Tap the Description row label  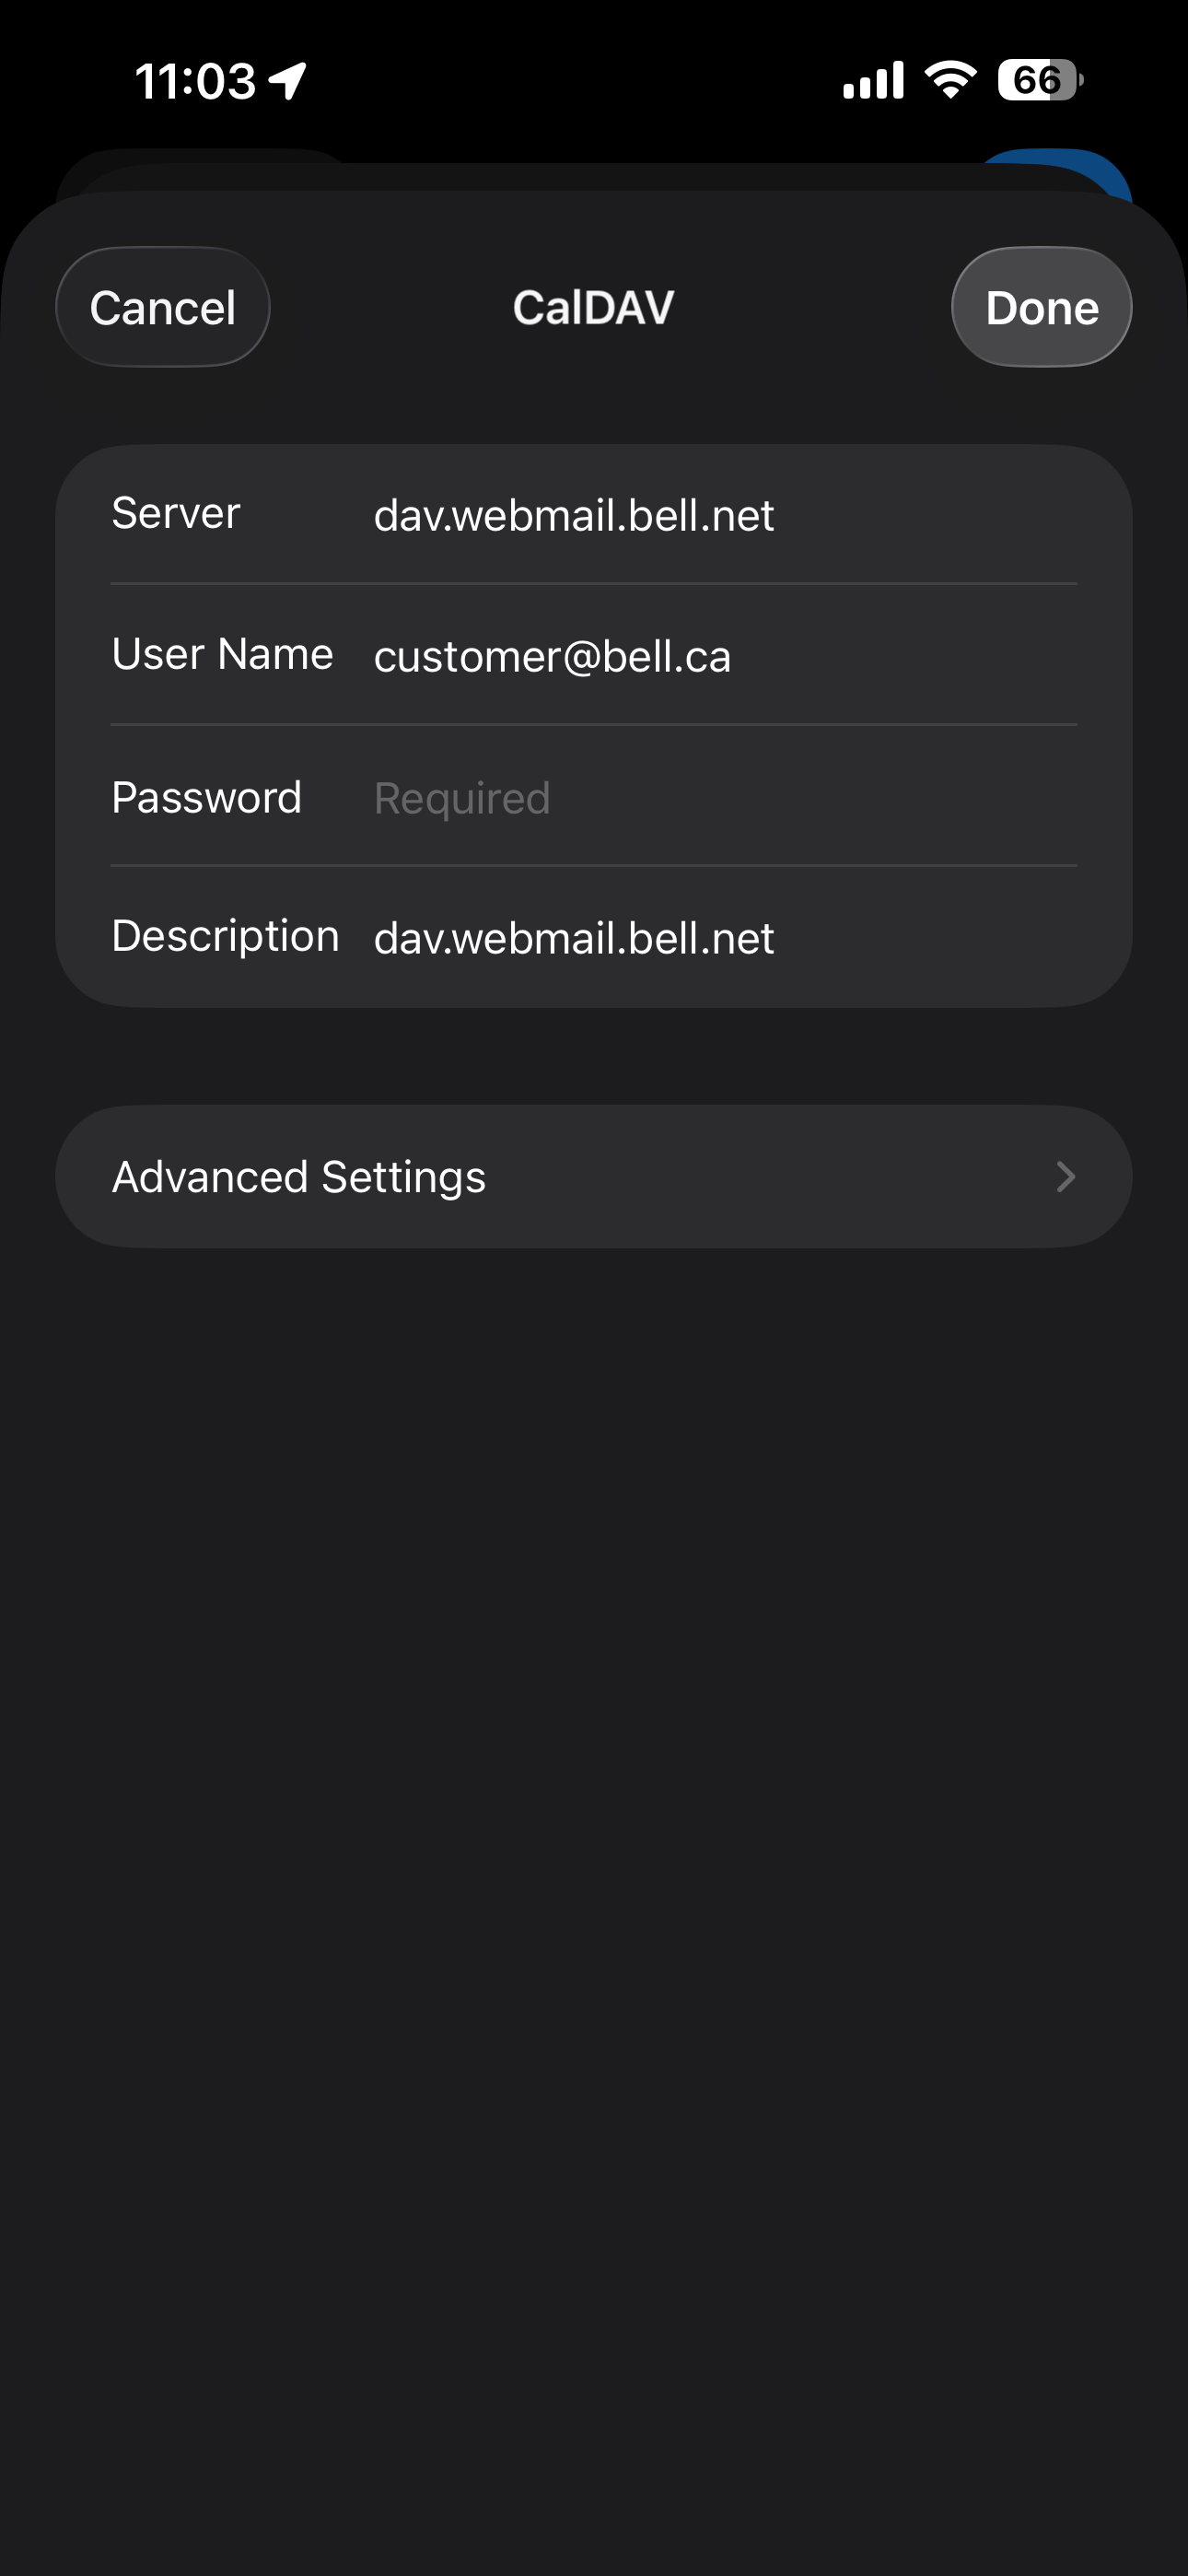(x=225, y=937)
